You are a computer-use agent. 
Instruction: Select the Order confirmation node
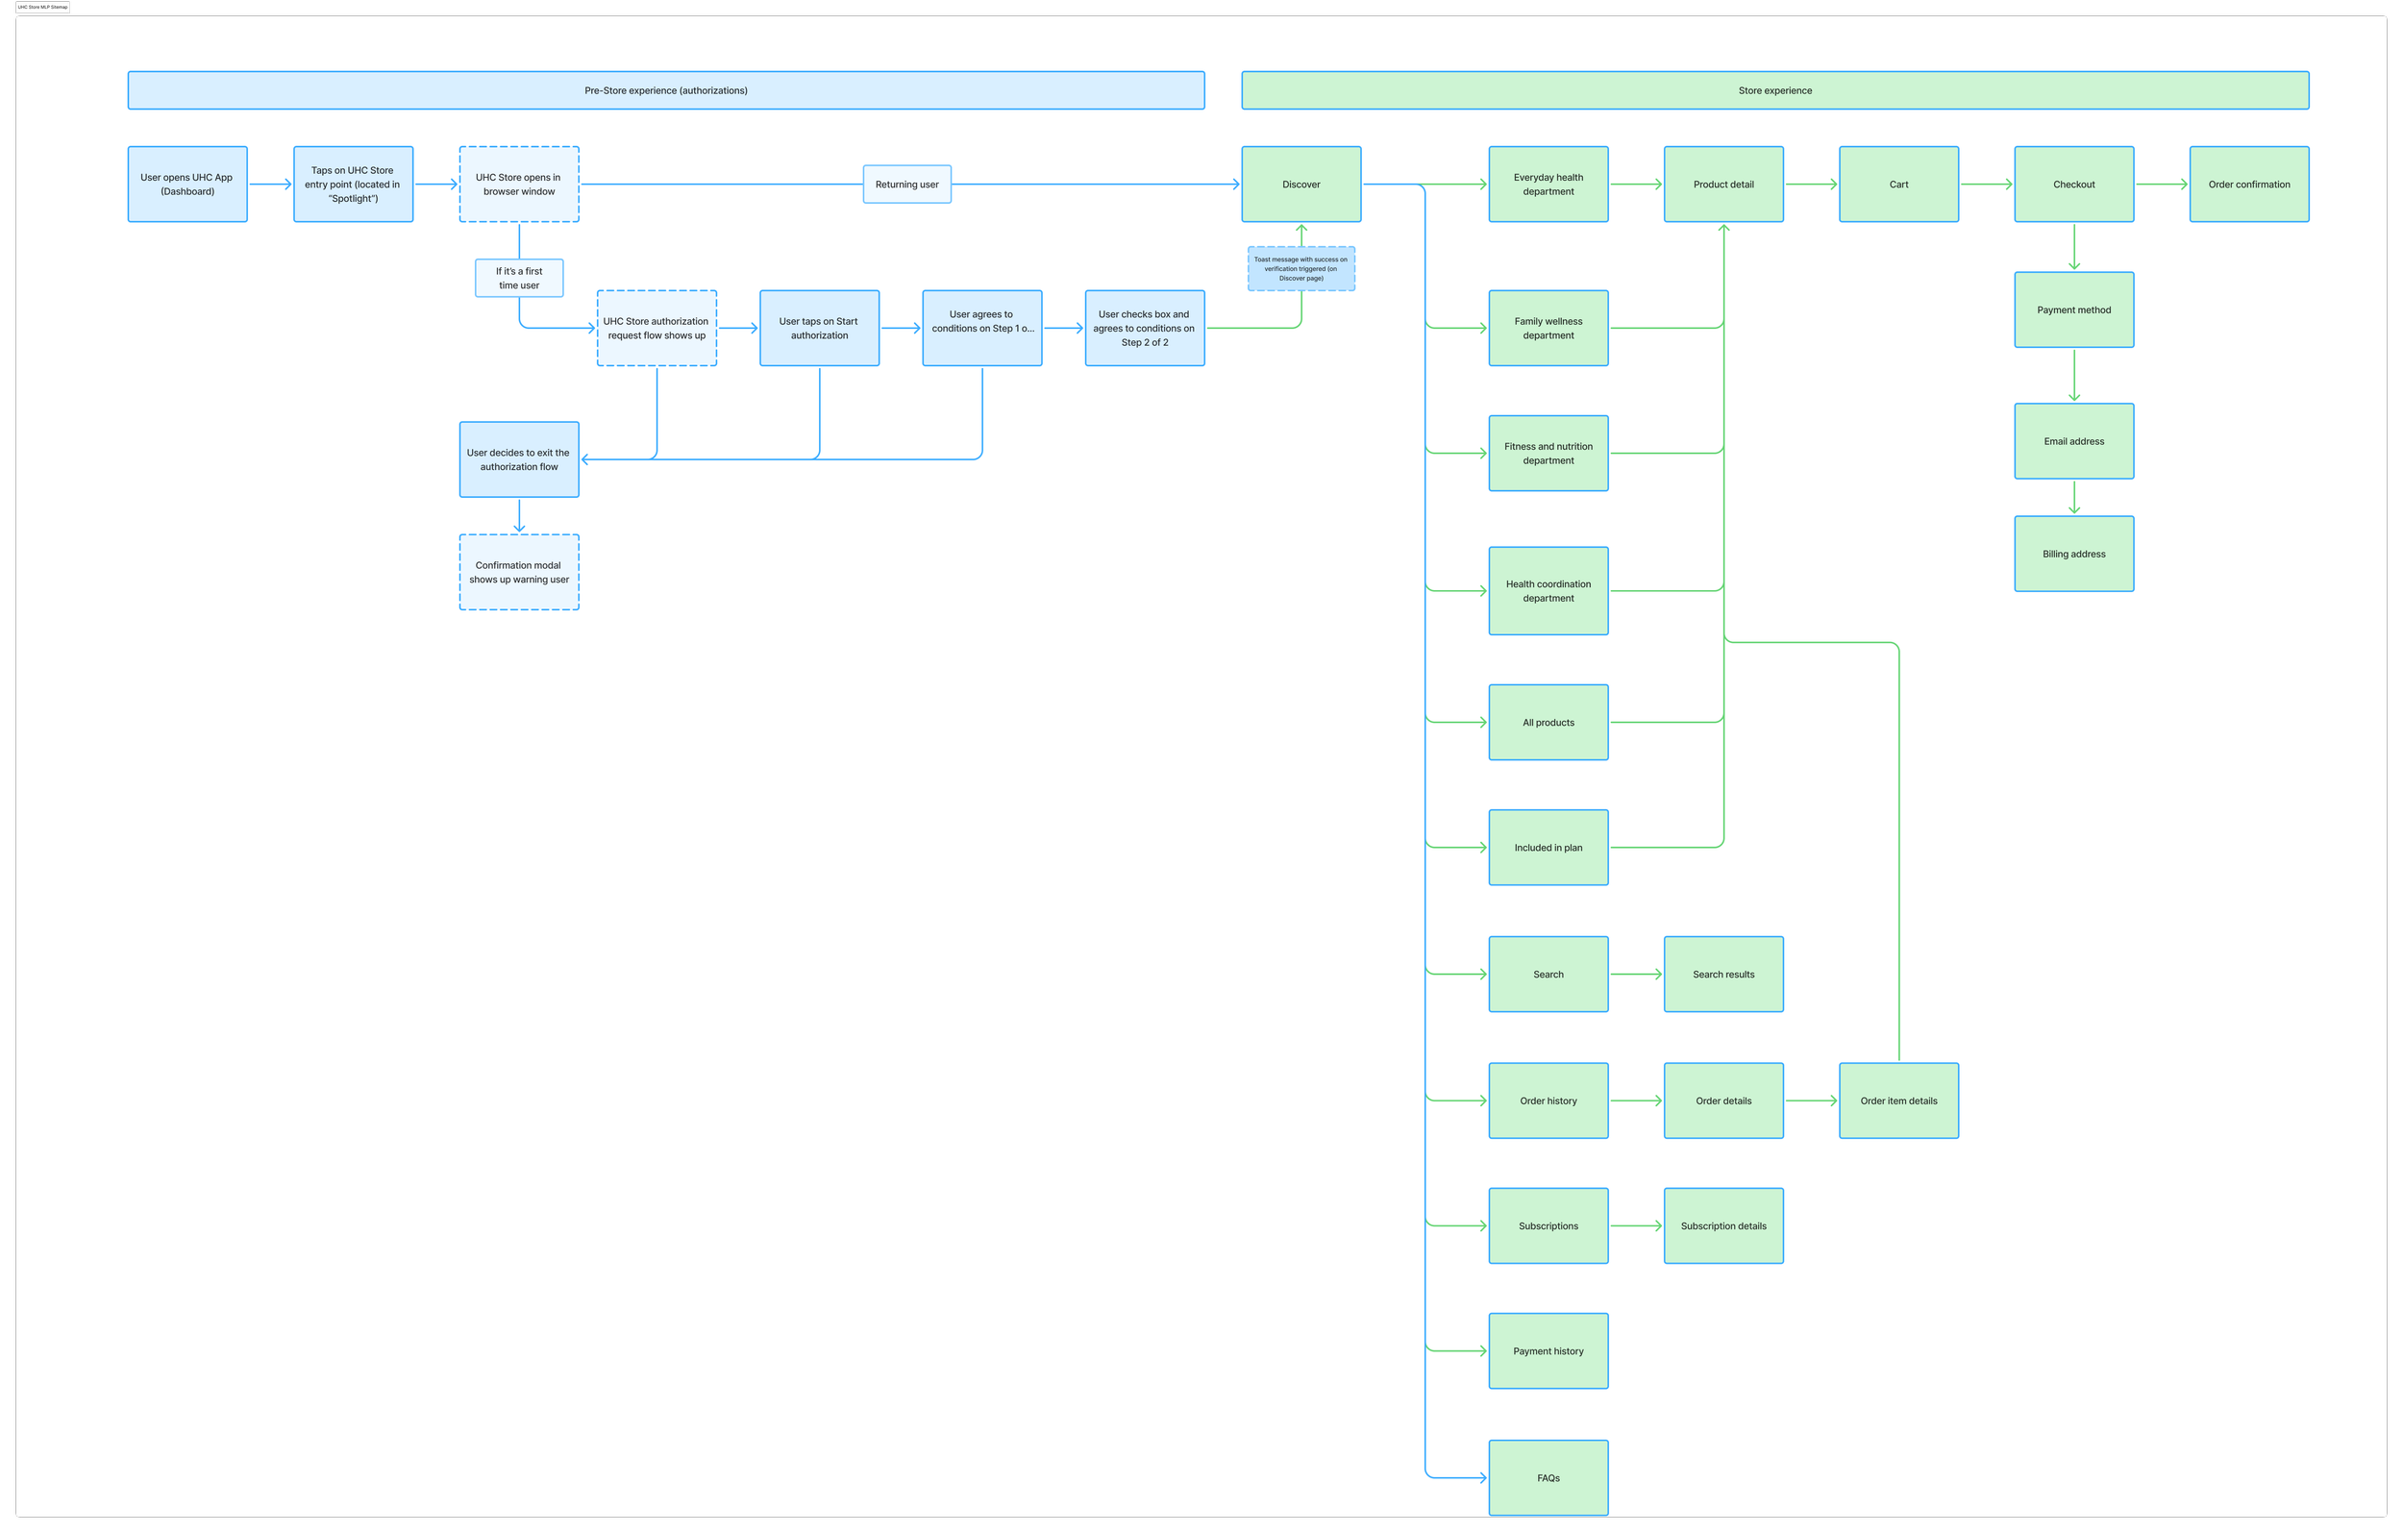[2248, 184]
